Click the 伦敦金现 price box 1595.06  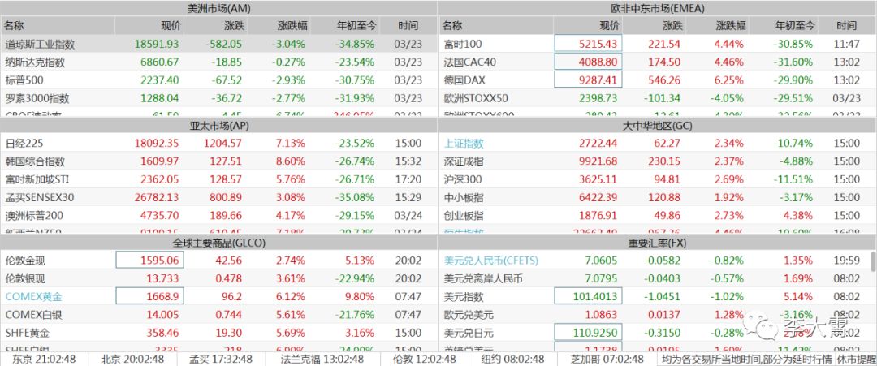[x=149, y=260]
